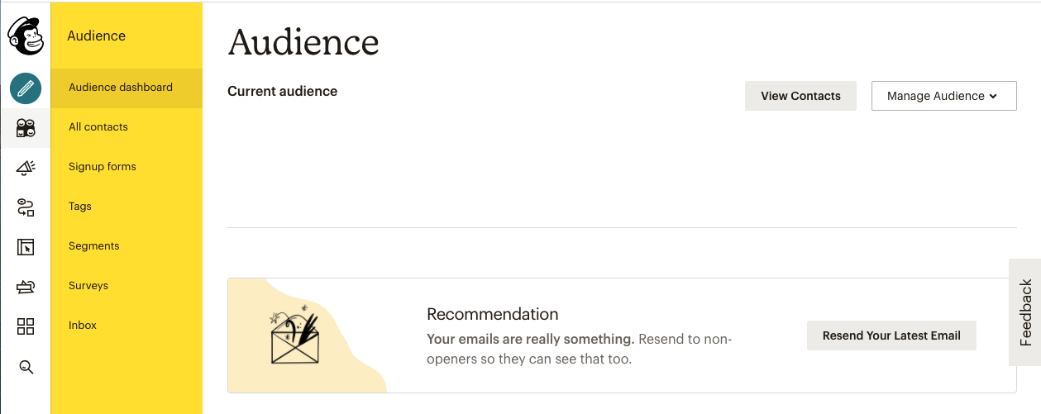
Task: Click the Search magnifier icon
Action: tap(26, 367)
